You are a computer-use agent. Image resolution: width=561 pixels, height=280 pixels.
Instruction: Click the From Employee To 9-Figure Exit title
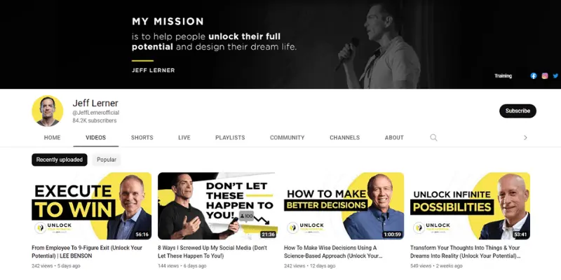click(87, 252)
